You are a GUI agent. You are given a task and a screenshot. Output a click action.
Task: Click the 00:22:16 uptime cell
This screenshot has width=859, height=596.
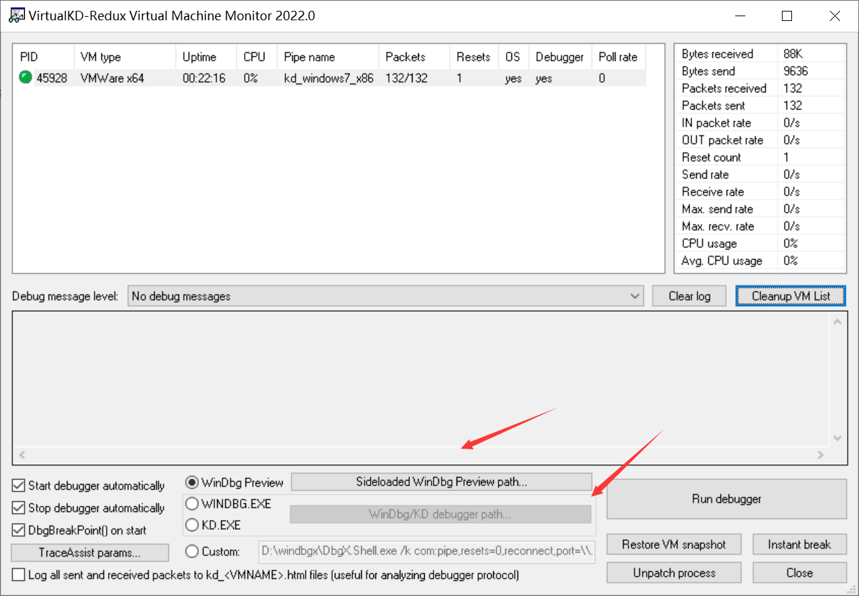pos(204,78)
